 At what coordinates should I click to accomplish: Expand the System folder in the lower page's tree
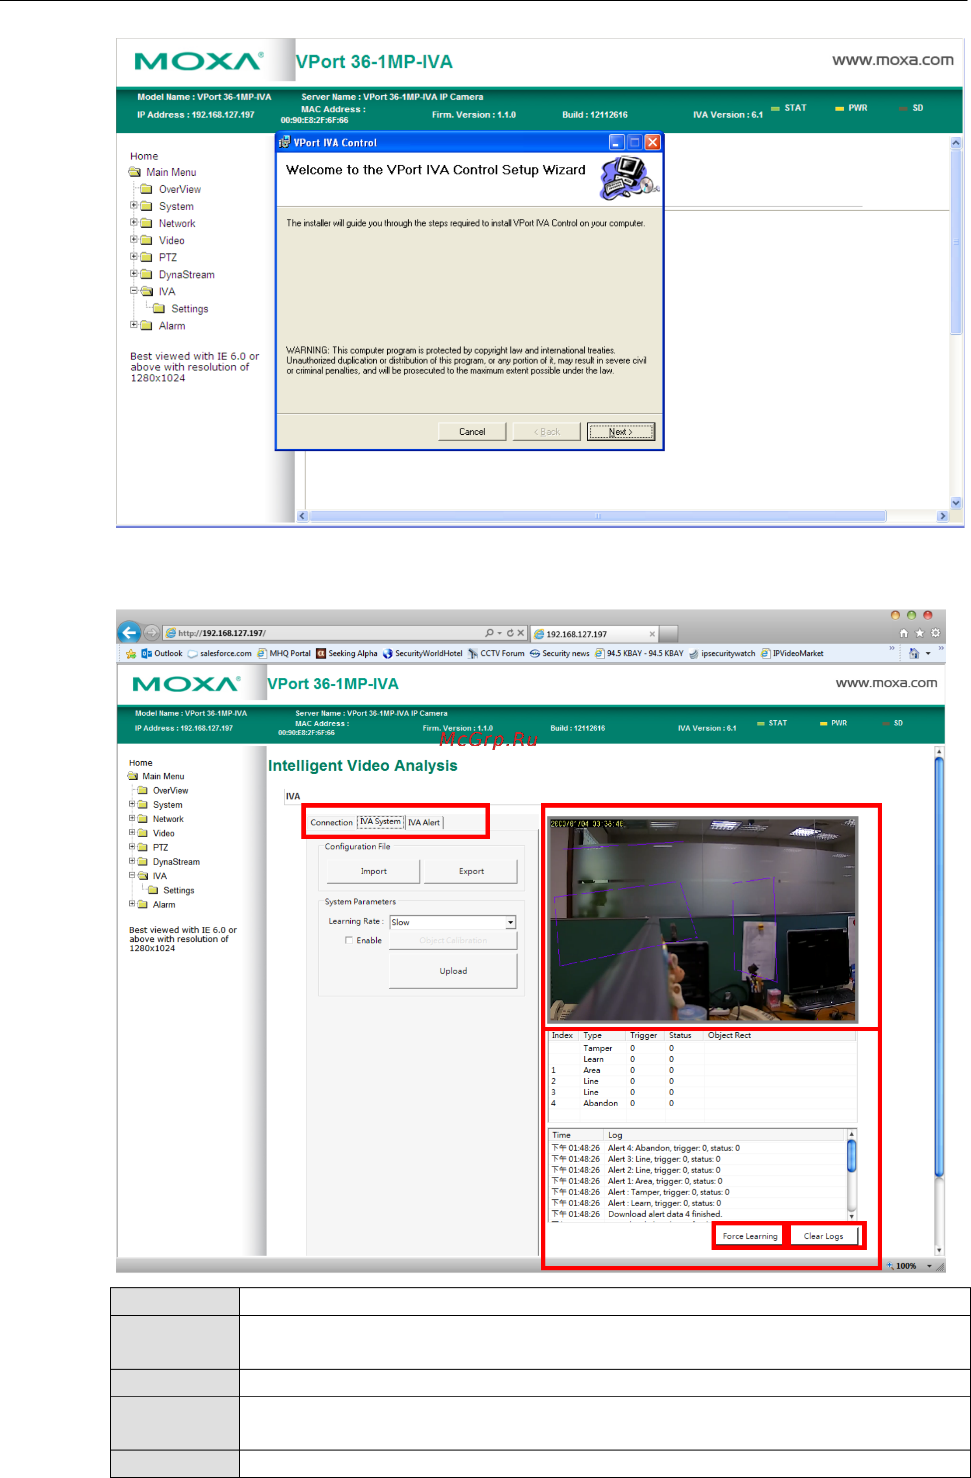point(132,804)
